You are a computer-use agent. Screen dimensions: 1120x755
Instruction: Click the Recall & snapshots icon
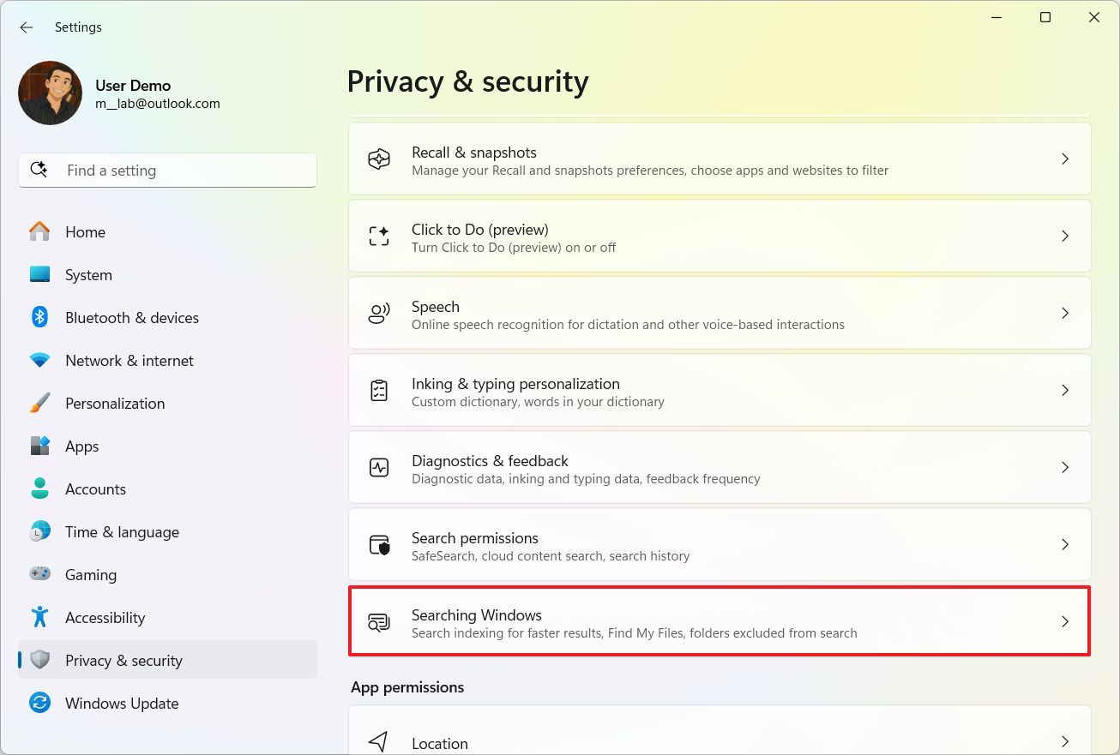pos(379,159)
